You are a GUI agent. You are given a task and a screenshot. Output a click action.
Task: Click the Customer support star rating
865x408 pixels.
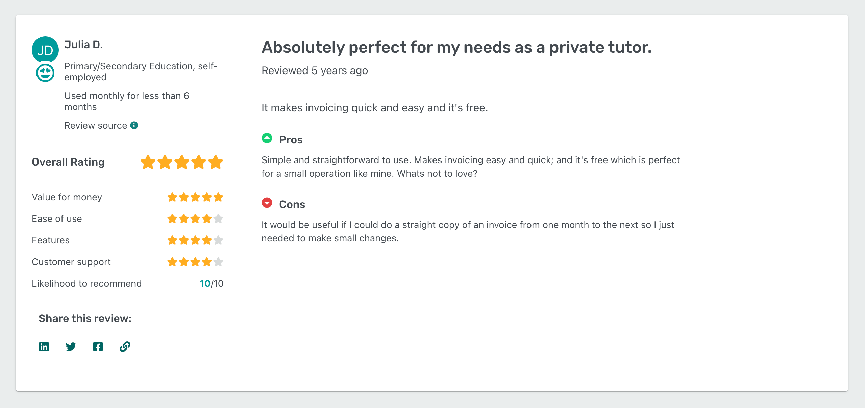pyautogui.click(x=195, y=262)
